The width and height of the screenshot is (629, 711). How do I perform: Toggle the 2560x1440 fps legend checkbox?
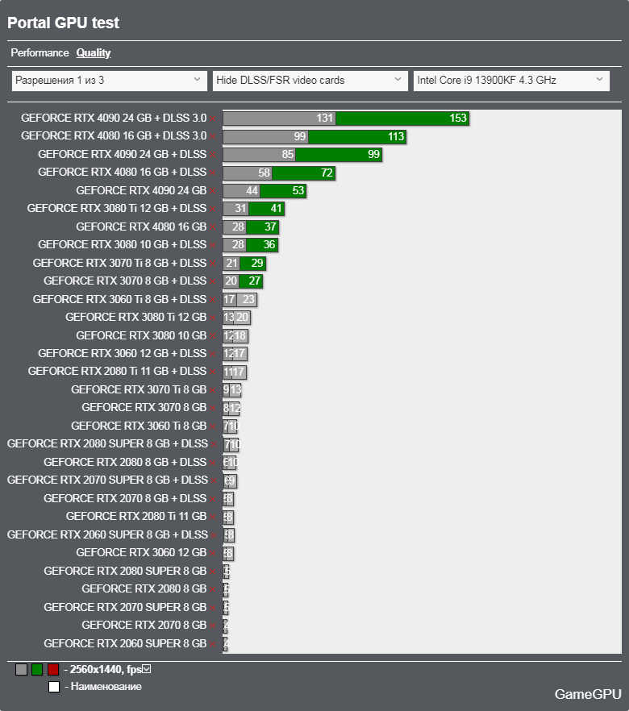147,669
